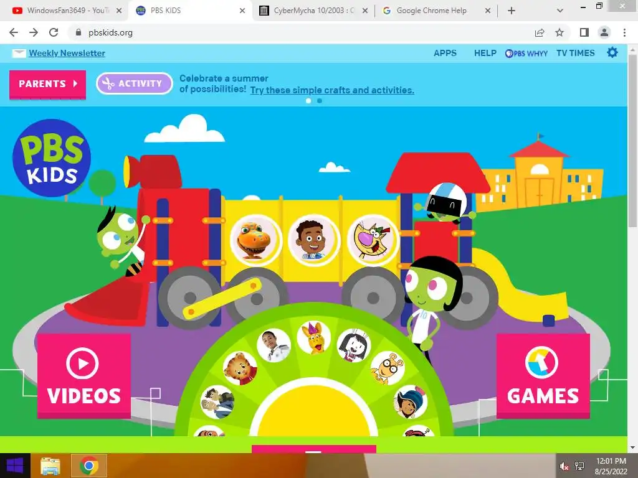This screenshot has width=638, height=478.
Task: Choose Daniel Tiger on the show wheel
Action: click(x=240, y=368)
